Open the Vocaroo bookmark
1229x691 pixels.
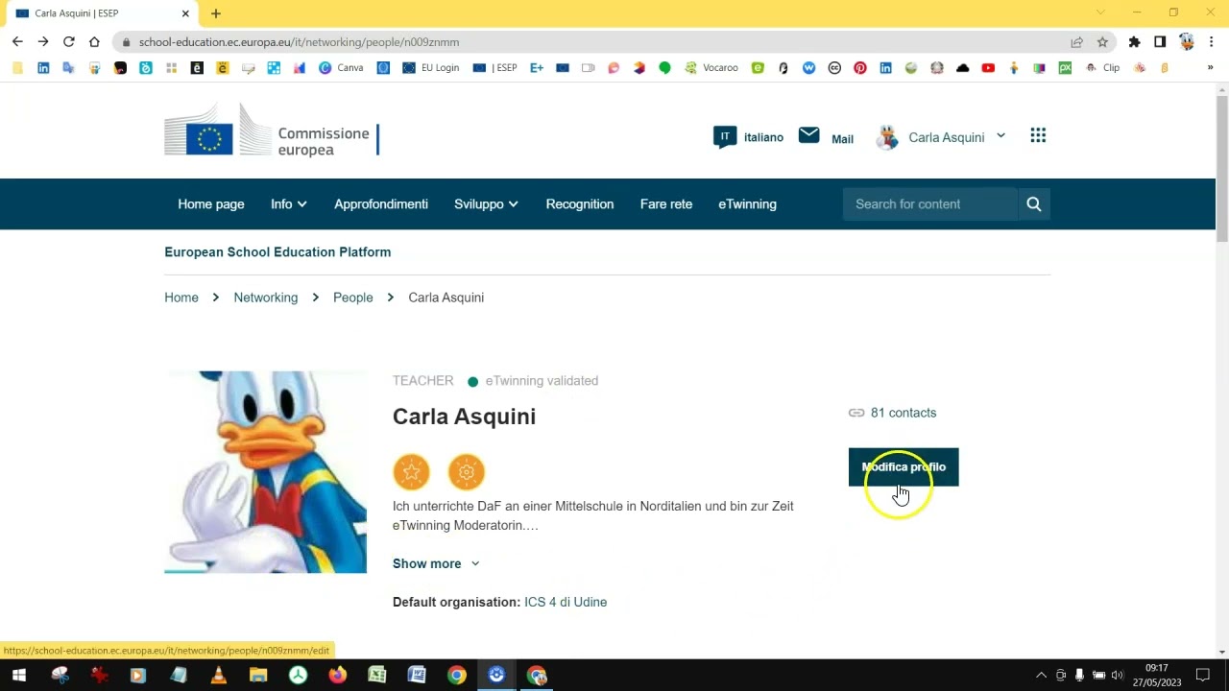coord(711,67)
